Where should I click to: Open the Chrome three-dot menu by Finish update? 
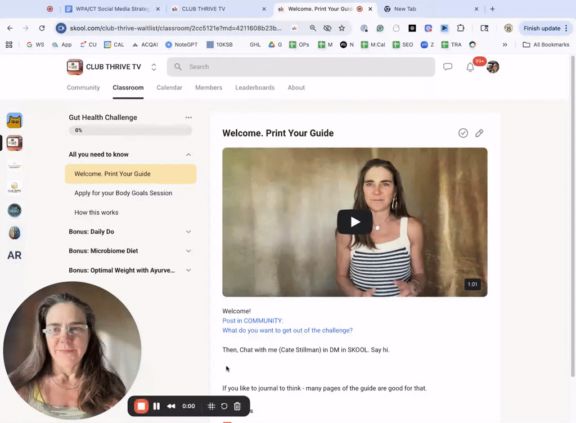pos(566,28)
